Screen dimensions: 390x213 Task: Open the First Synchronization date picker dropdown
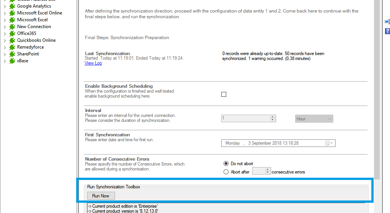pos(329,143)
